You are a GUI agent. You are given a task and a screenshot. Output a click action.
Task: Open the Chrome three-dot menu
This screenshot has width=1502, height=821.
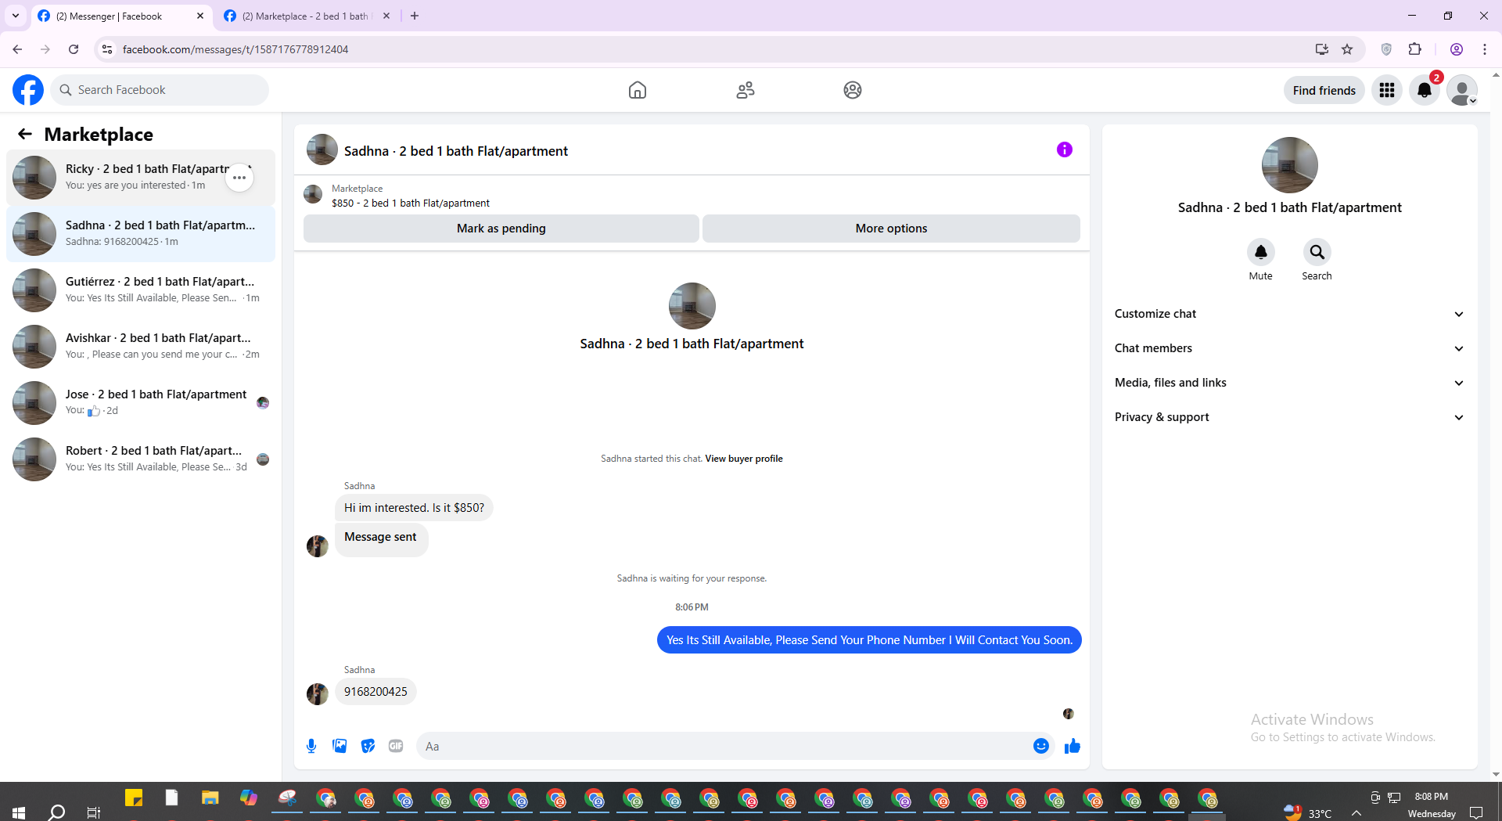(x=1485, y=49)
